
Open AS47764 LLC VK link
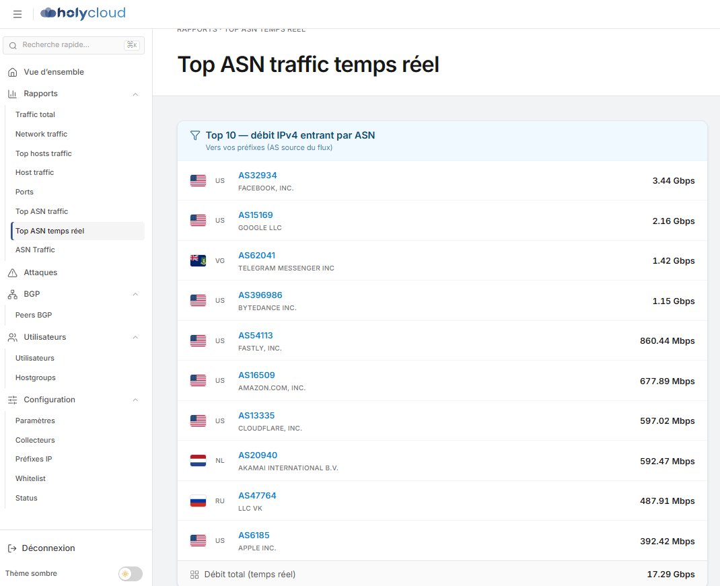coord(257,496)
